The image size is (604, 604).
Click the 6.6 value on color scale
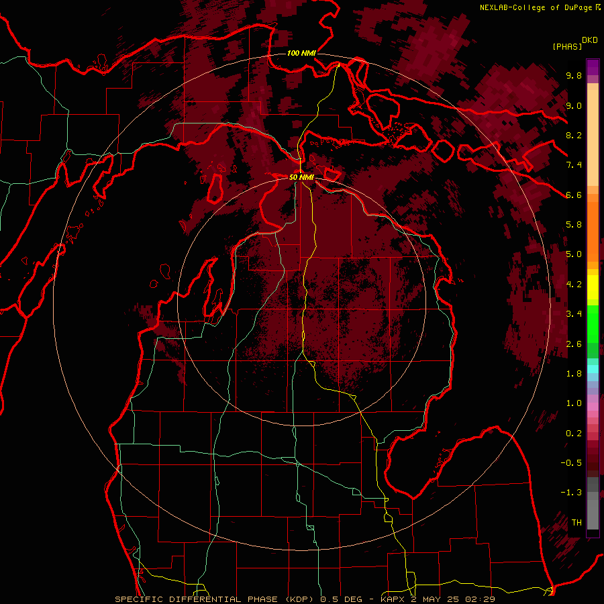tap(574, 195)
